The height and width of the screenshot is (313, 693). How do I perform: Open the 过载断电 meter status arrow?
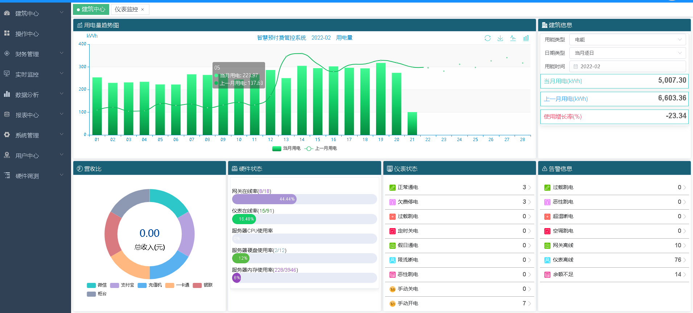coord(529,217)
